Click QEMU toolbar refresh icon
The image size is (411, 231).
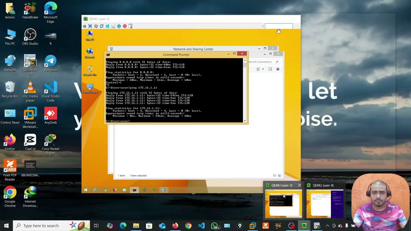pos(101,26)
